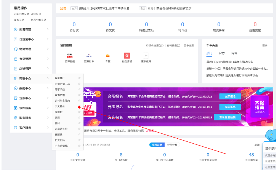Click the 宝贝管理 bag icon
The image size is (277, 173).
tap(16, 59)
